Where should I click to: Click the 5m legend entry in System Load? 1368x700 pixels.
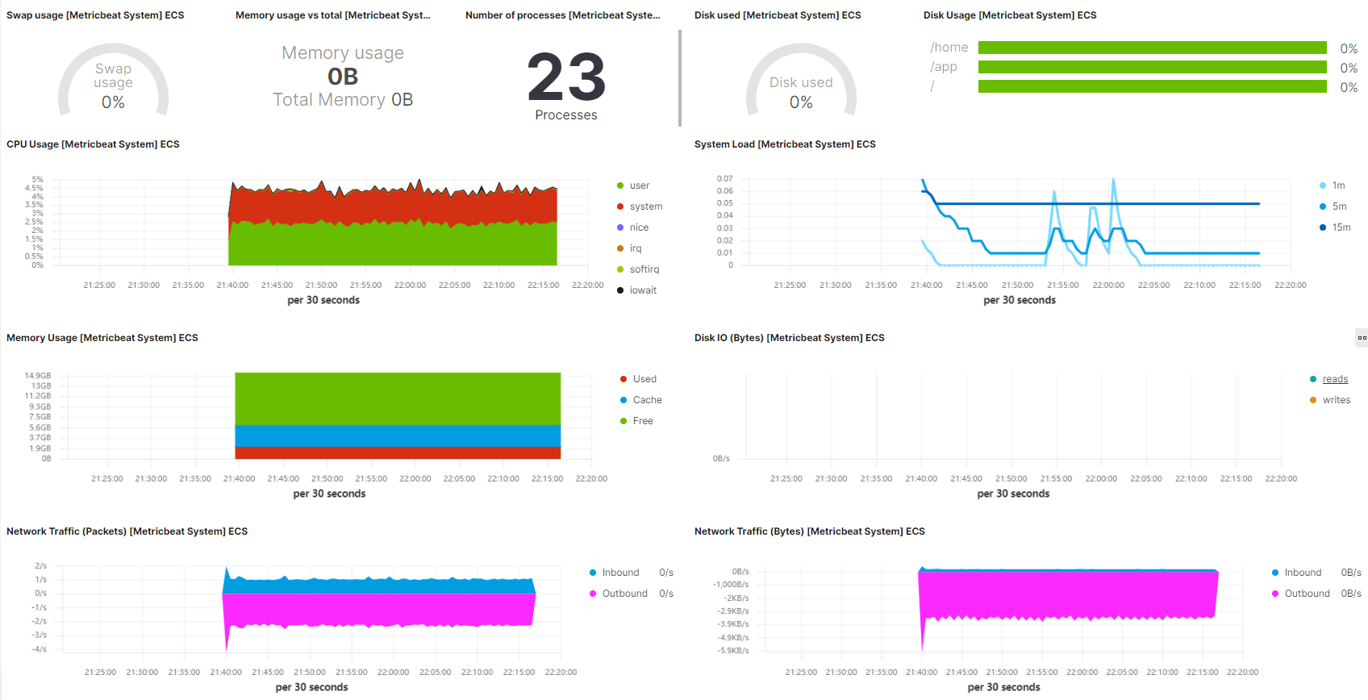tap(1333, 206)
